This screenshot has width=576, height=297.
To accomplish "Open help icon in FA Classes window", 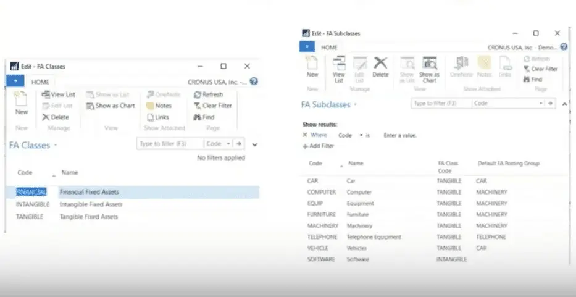I will coord(254,82).
